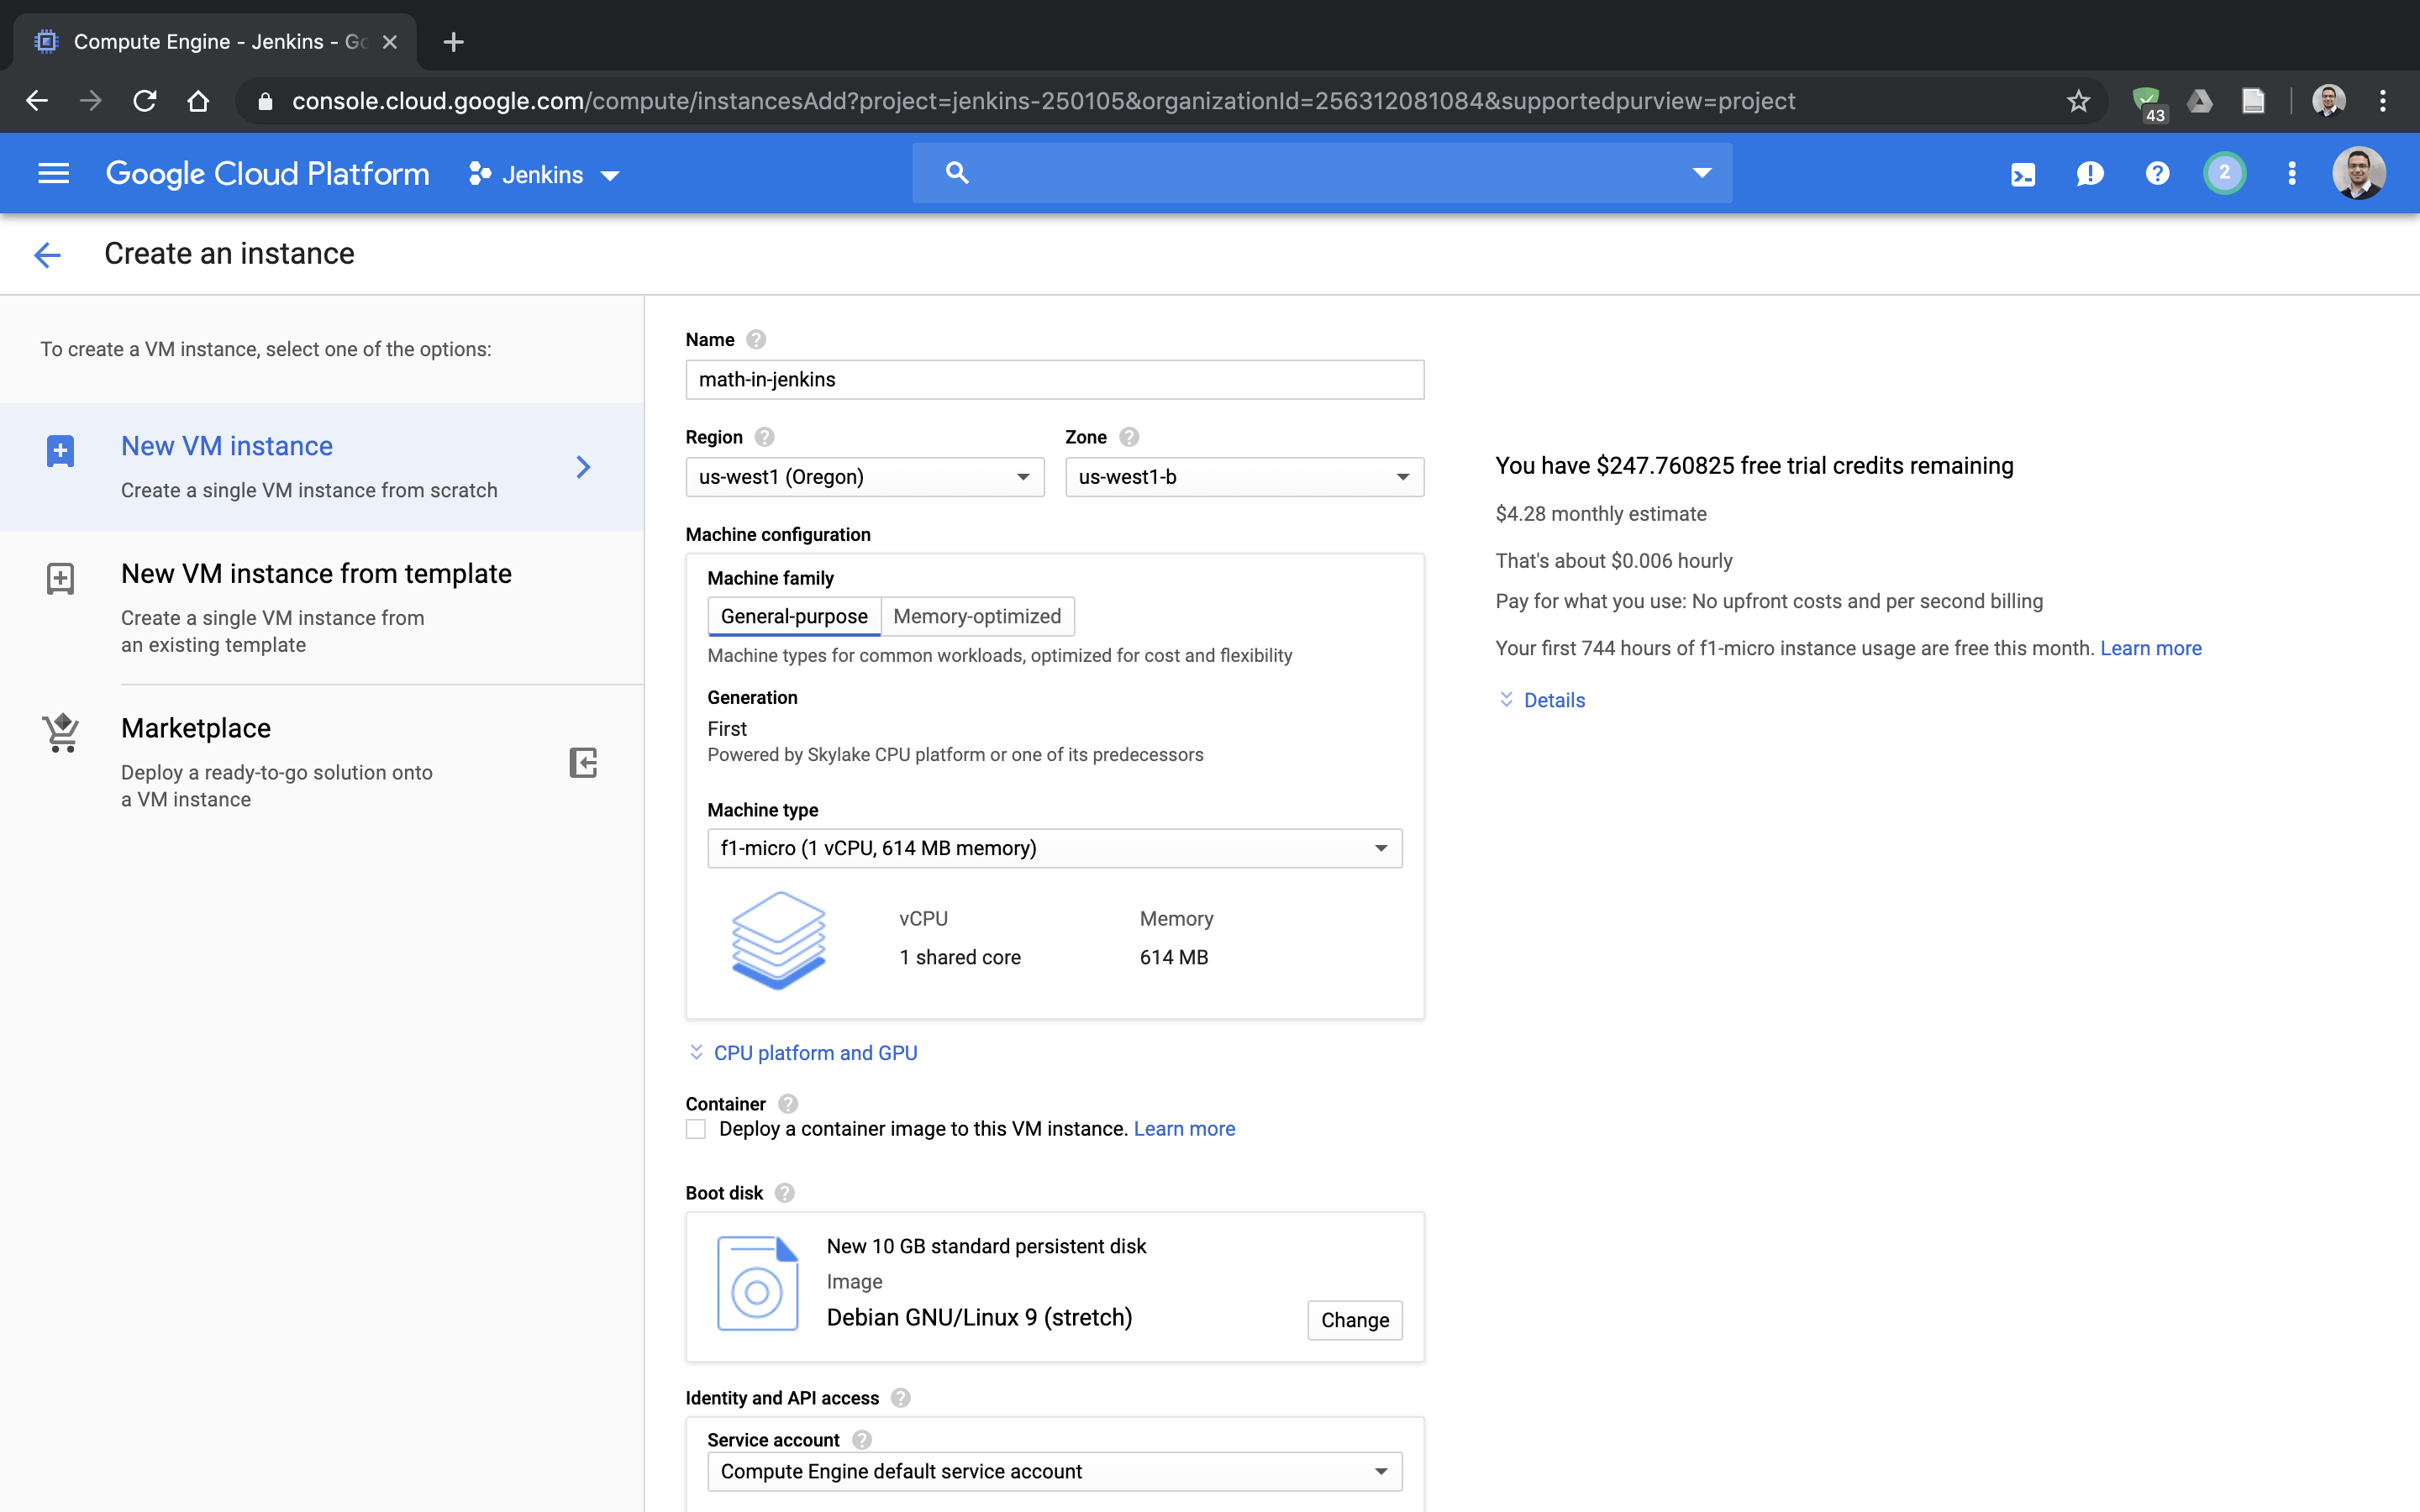The image size is (2420, 1512).
Task: Switch to Memory-optimized machine family
Action: click(976, 616)
